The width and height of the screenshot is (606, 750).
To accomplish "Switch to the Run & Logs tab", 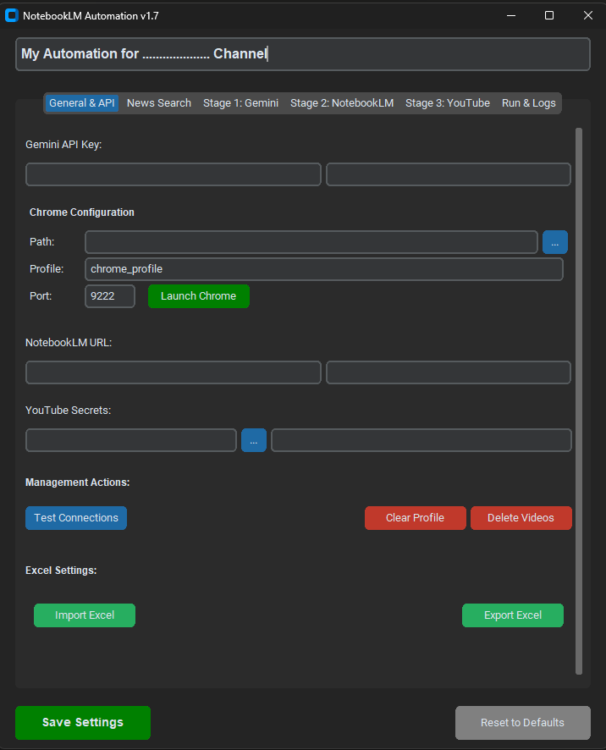I will (528, 102).
